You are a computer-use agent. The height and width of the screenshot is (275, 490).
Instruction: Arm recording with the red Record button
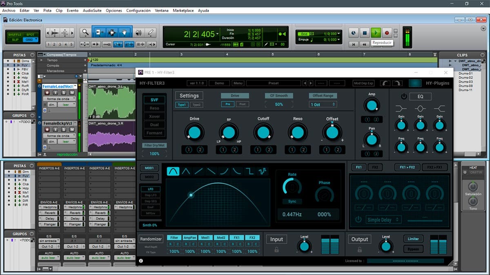point(387,33)
